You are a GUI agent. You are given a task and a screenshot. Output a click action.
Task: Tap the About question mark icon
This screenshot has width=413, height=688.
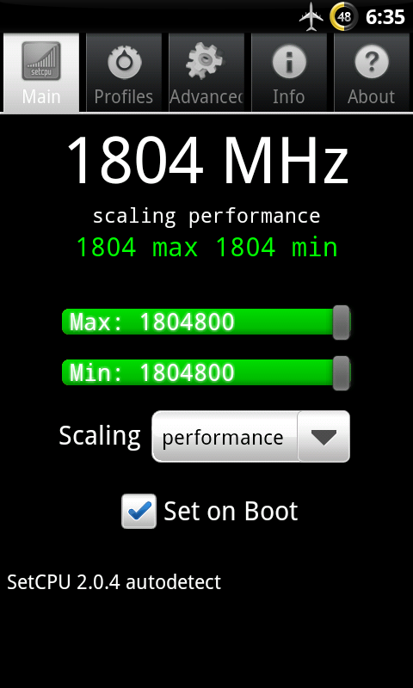tap(372, 60)
